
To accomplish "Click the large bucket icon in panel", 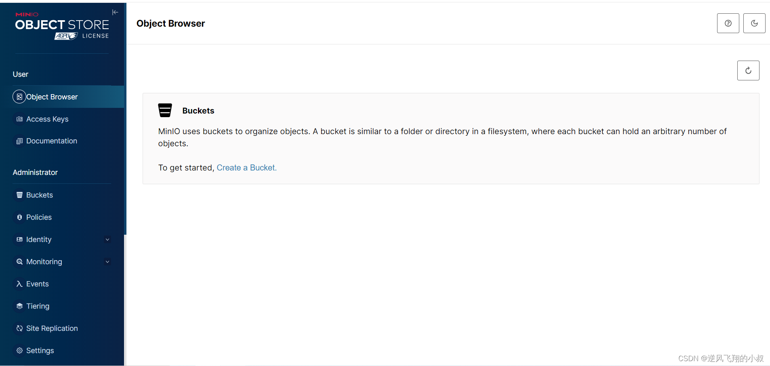I will 165,110.
